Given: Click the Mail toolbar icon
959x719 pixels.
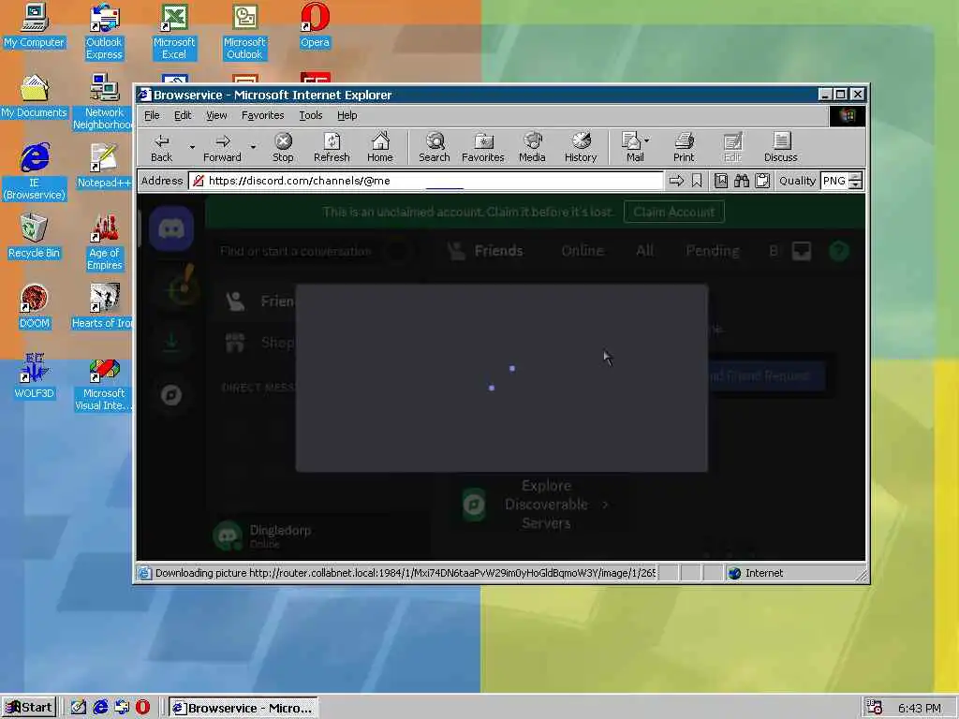Looking at the screenshot, I should (630, 141).
